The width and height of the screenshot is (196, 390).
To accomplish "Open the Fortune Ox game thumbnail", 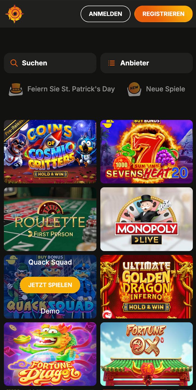I will (146, 354).
